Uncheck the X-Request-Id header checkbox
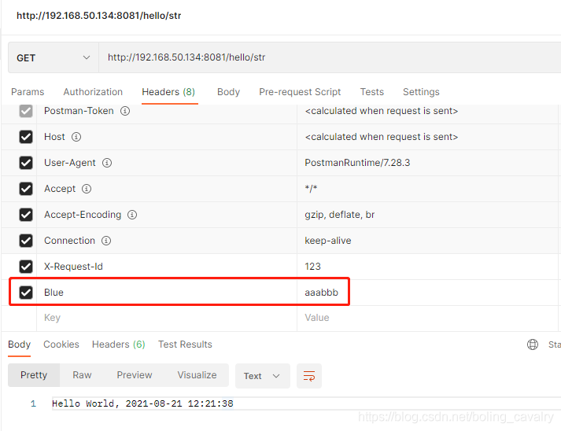Viewport: 561px width, 431px height. (x=26, y=267)
